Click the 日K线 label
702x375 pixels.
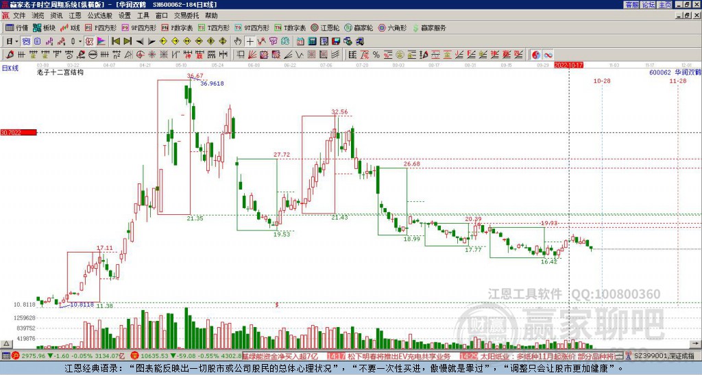point(10,68)
